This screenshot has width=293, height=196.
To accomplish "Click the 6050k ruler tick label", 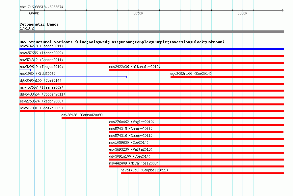I will point(138,13).
